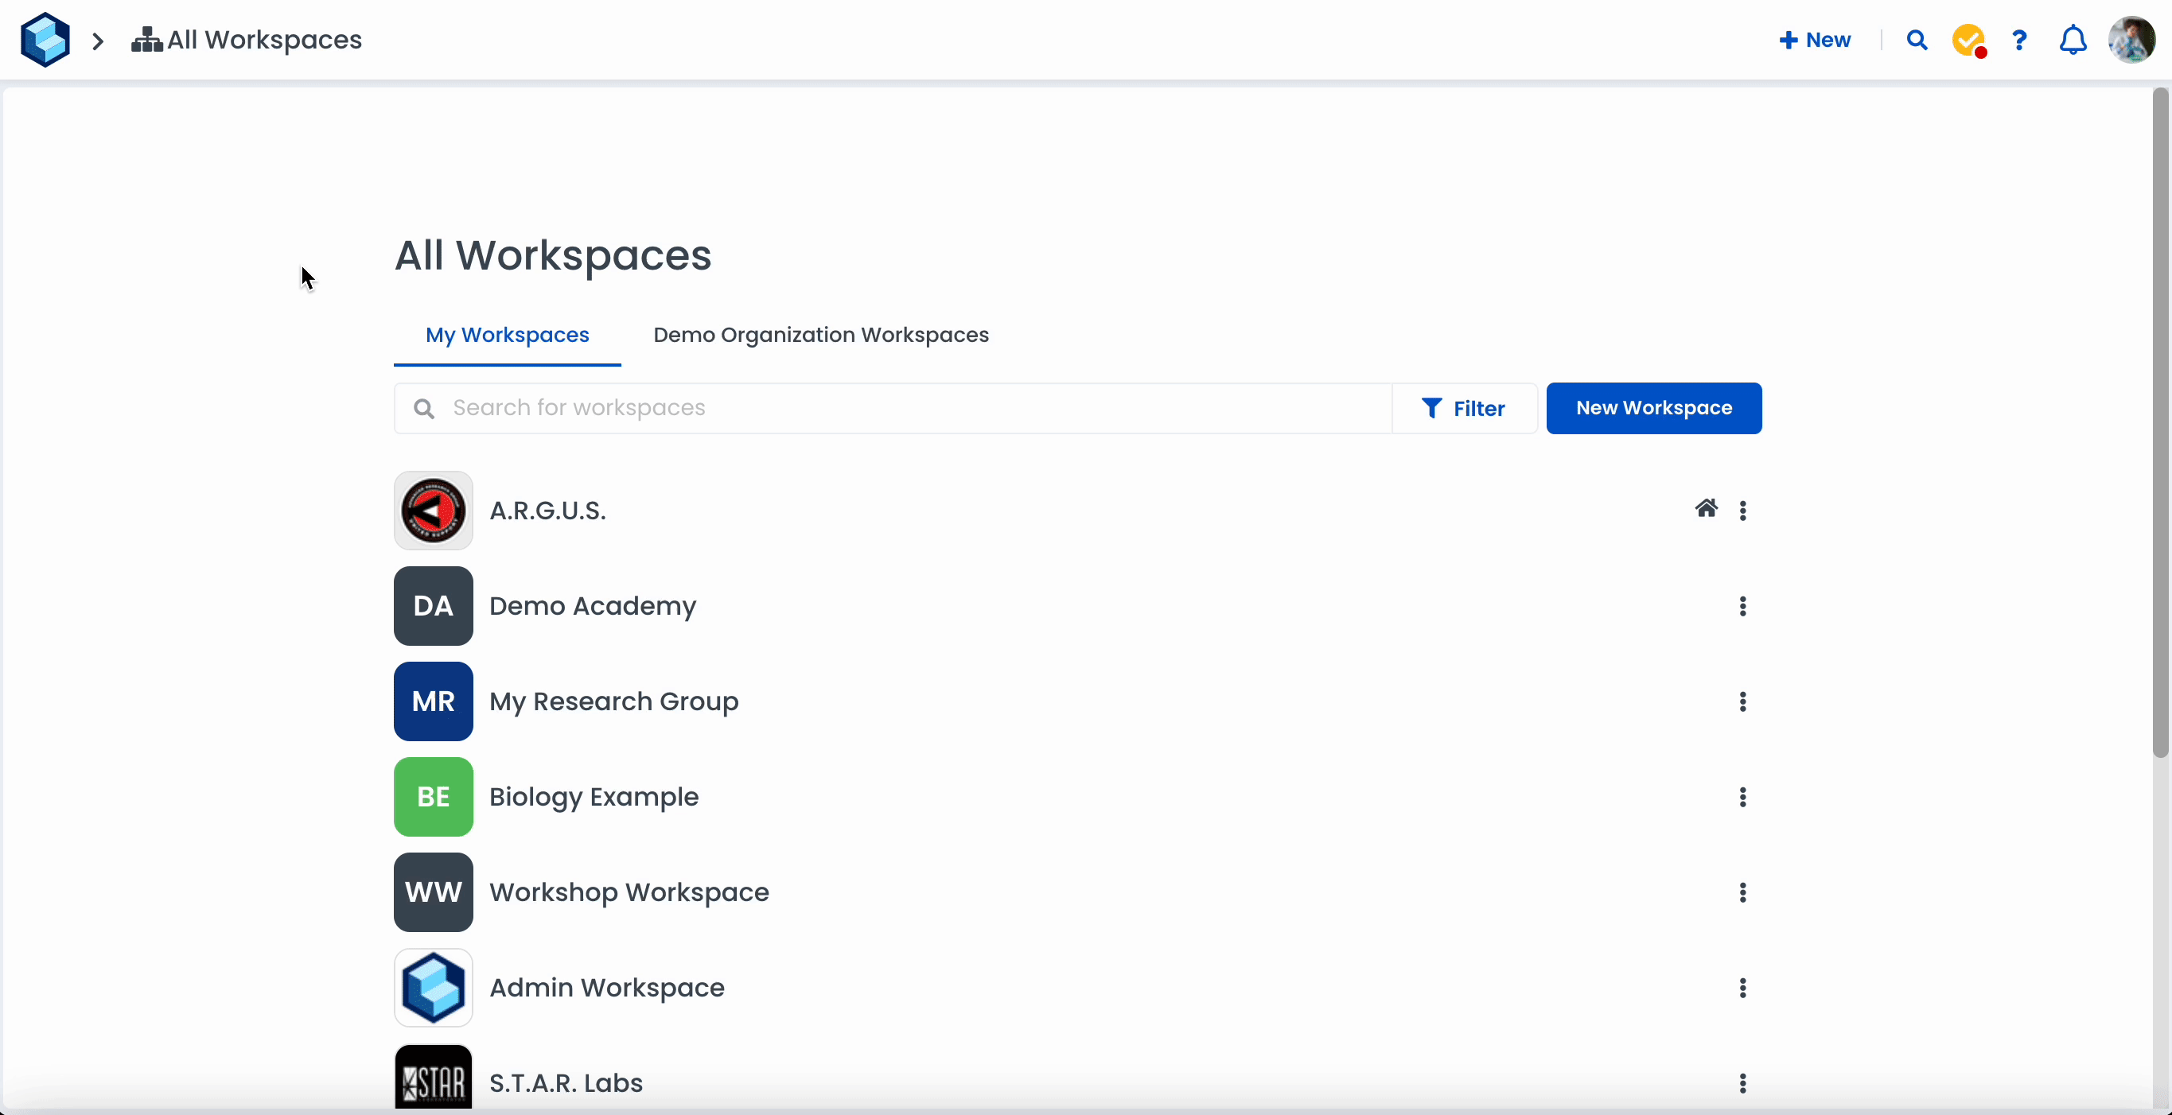This screenshot has height=1115, width=2172.
Task: Click the breadcrumb chevron arrow
Action: tap(98, 41)
